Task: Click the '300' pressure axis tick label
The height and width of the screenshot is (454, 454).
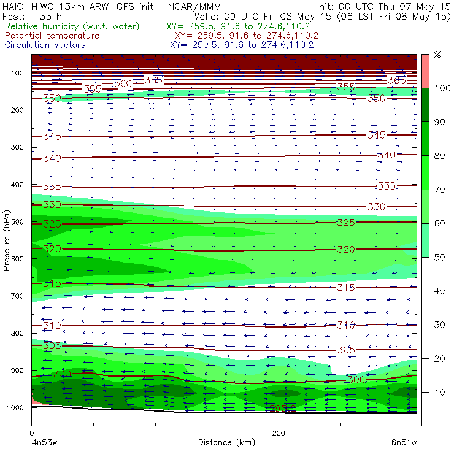Action: (17, 147)
